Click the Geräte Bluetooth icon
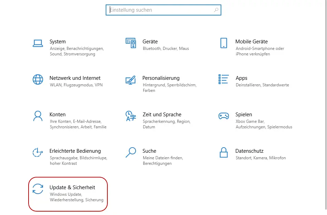The width and height of the screenshot is (327, 215). click(131, 42)
